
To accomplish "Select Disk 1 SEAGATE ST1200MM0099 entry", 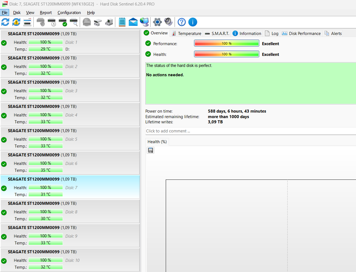I will coord(70,41).
